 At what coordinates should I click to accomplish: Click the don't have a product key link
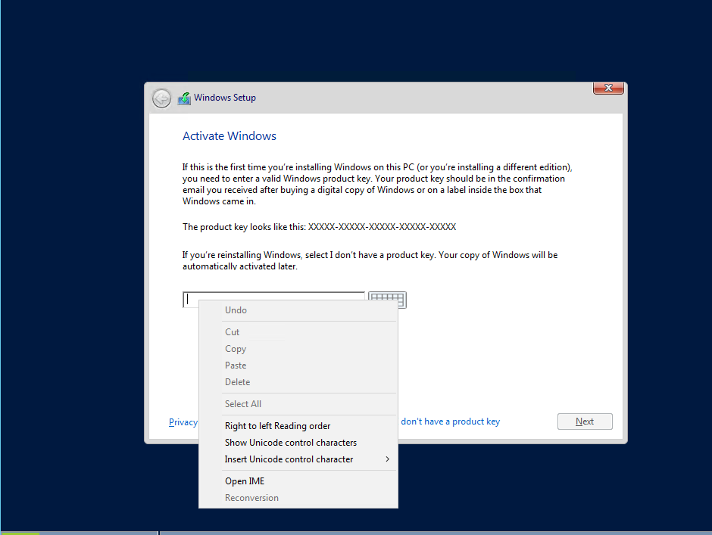click(x=450, y=421)
